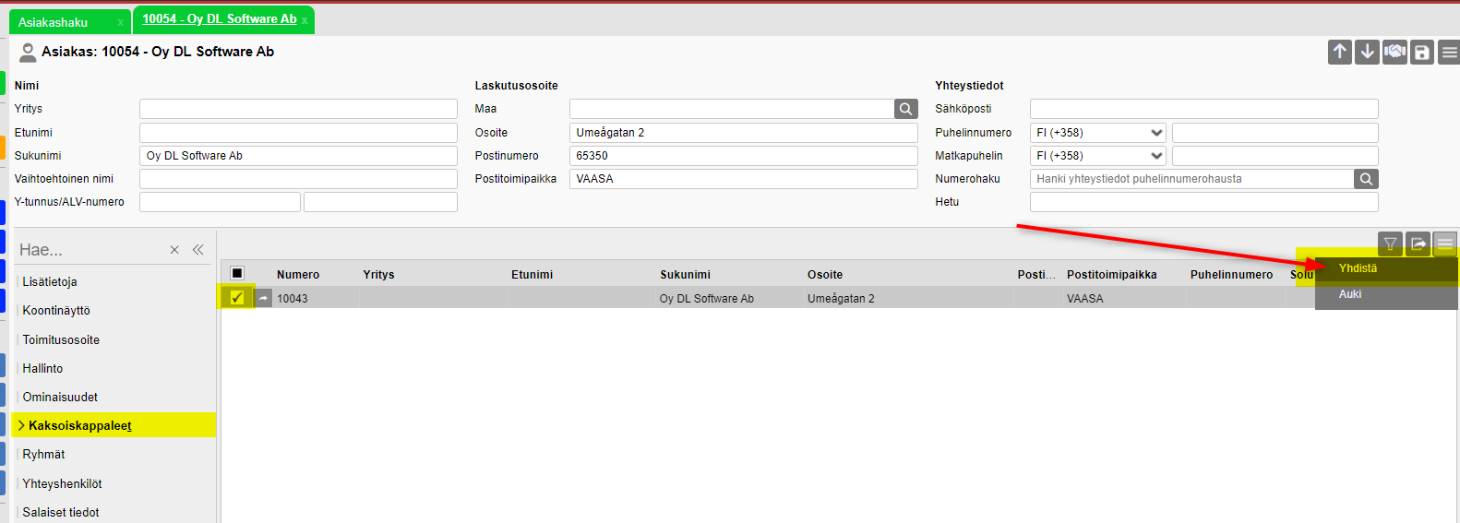
Task: Click the open arrow icon on row 10043
Action: coord(263,298)
